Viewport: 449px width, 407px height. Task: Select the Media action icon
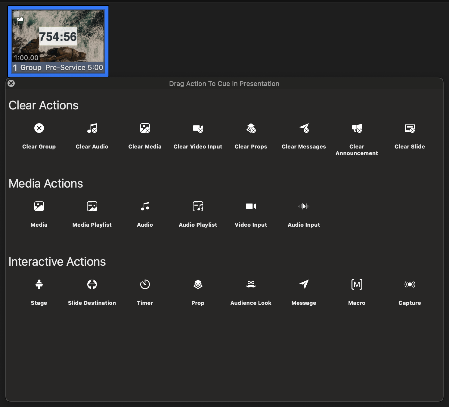pos(39,206)
